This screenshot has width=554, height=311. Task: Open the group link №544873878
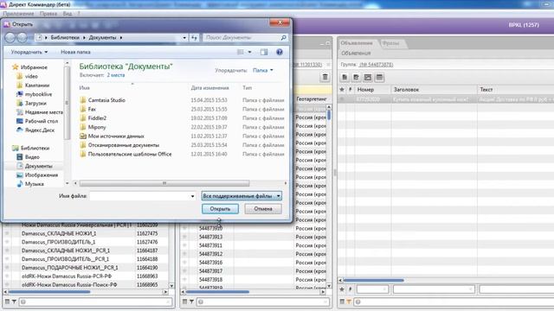click(x=376, y=65)
